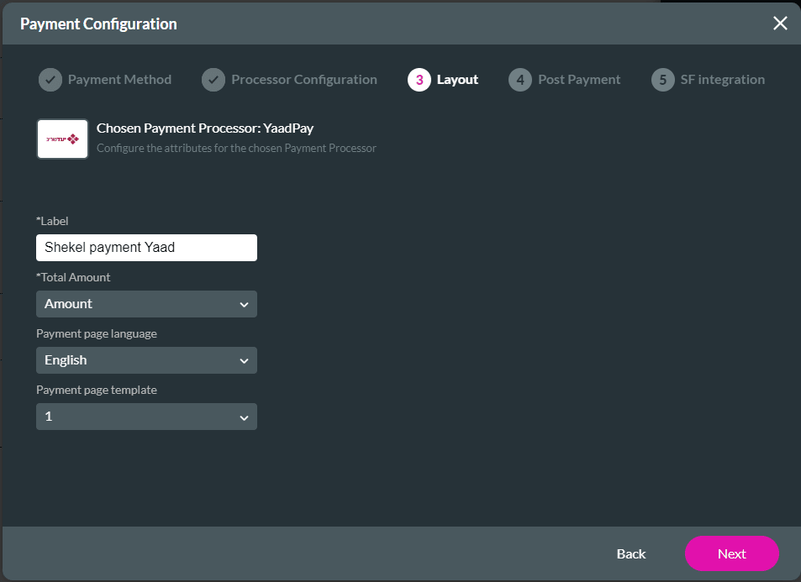Click the Back button
The image size is (801, 582).
630,553
